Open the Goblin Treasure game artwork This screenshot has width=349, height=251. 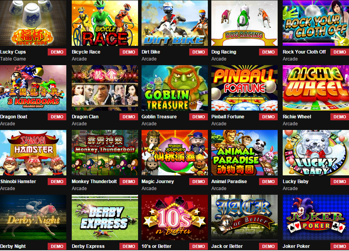[175, 88]
